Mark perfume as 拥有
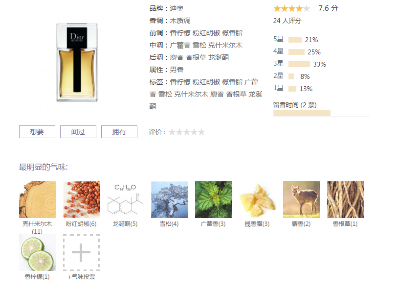 point(119,132)
